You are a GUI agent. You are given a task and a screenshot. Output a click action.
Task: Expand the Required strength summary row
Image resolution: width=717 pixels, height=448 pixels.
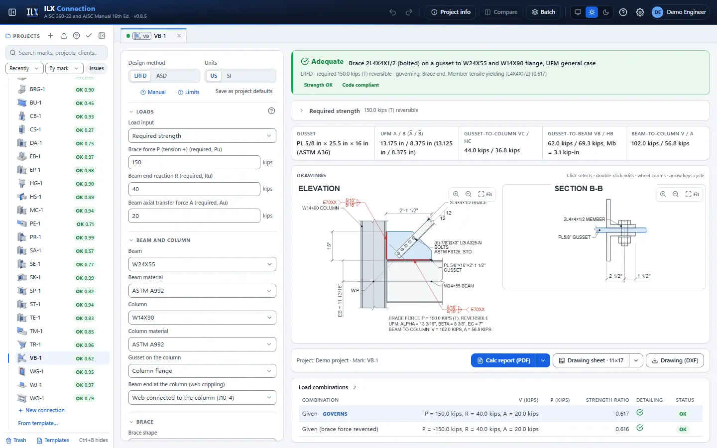coord(500,111)
